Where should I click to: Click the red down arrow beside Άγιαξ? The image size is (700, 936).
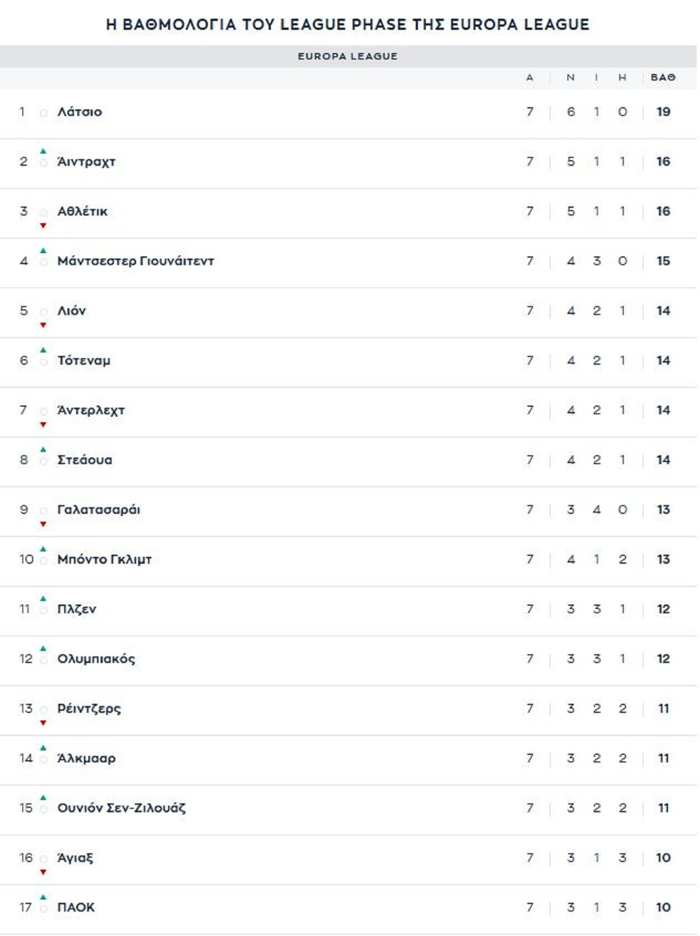(43, 872)
